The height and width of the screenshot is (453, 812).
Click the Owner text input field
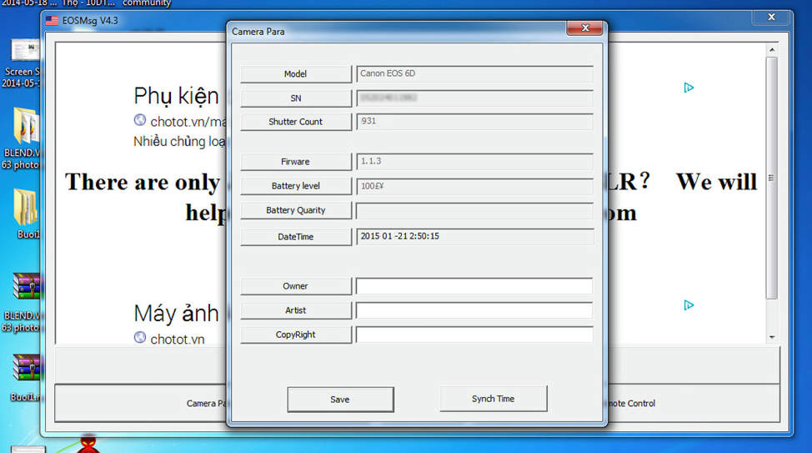[x=474, y=286]
